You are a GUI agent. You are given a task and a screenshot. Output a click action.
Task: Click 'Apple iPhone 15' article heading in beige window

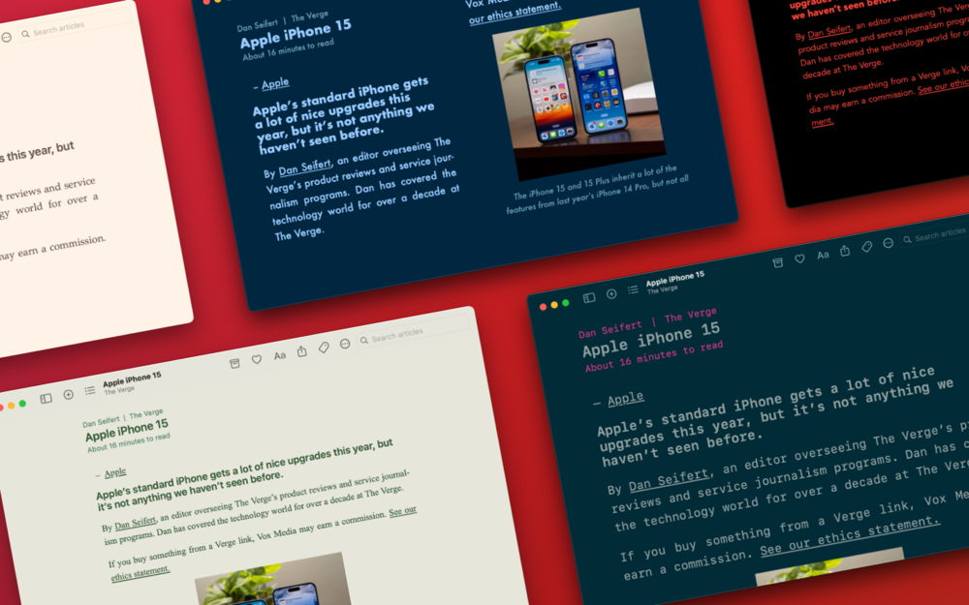point(127,431)
